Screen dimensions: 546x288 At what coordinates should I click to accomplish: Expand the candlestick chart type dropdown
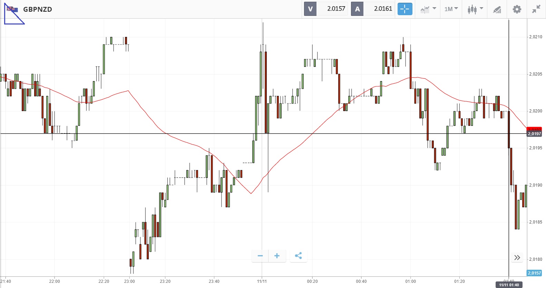coord(475,9)
